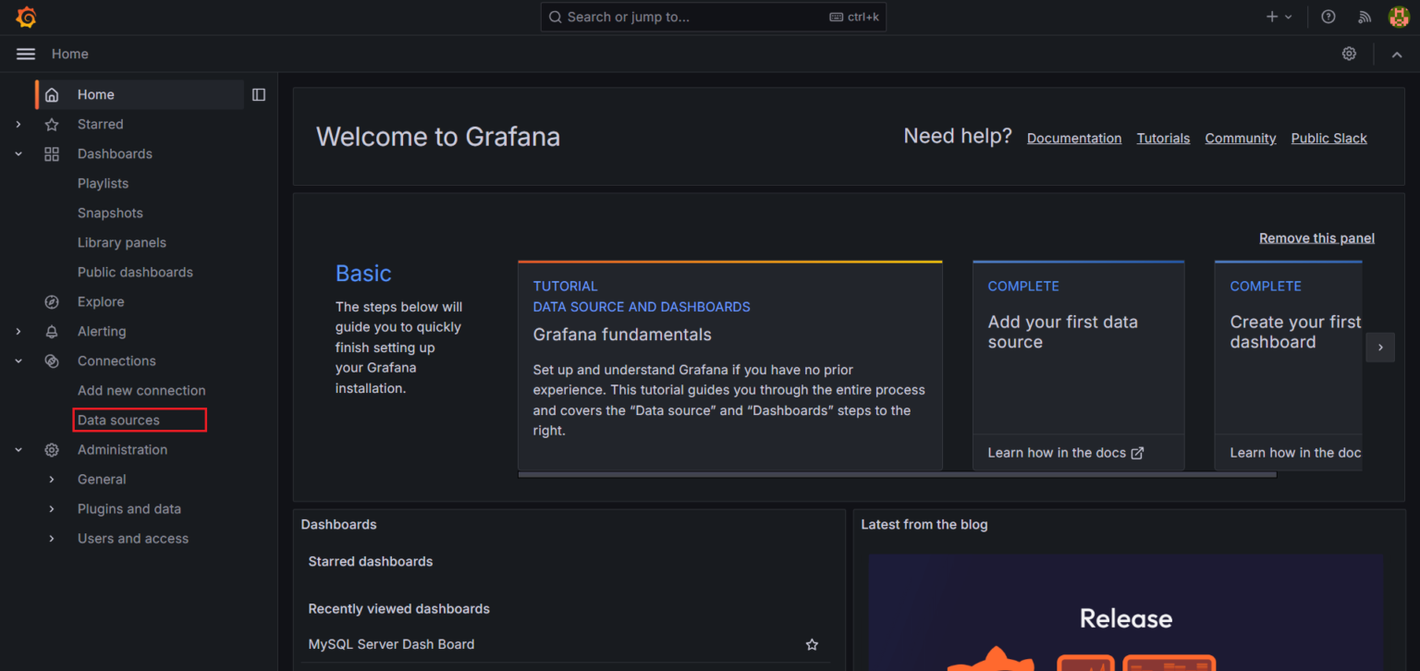Open the help question-mark icon
The height and width of the screenshot is (671, 1420).
pos(1328,17)
